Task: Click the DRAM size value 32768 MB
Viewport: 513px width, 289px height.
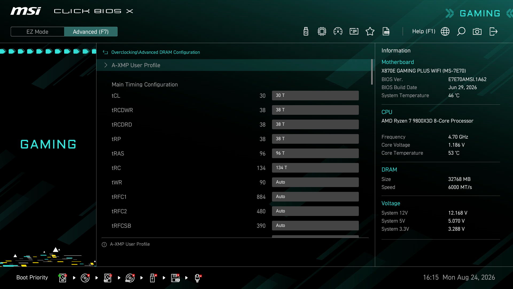Action: (459, 179)
